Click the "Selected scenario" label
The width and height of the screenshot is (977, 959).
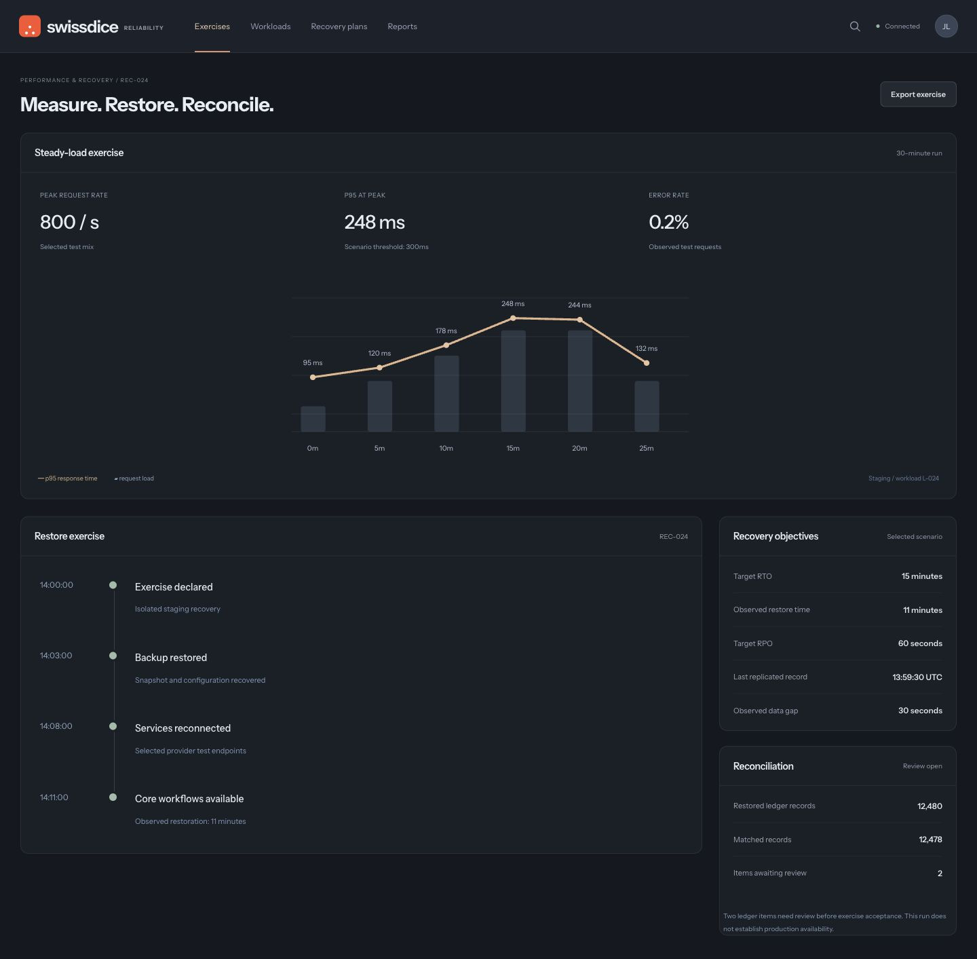[915, 537]
